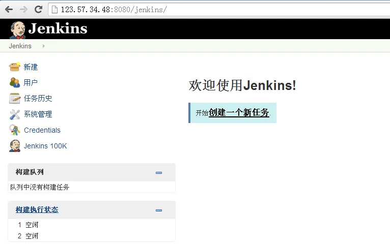Open the 构建执行状态 header link
This screenshot has width=390, height=245.
[x=37, y=209]
